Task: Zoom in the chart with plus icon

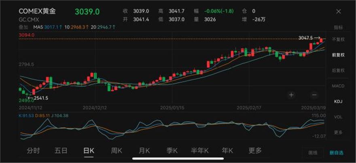Action: (291, 95)
